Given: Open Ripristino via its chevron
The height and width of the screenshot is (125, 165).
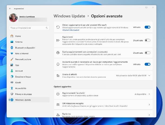Looking at the screenshot, I should 149,115.
